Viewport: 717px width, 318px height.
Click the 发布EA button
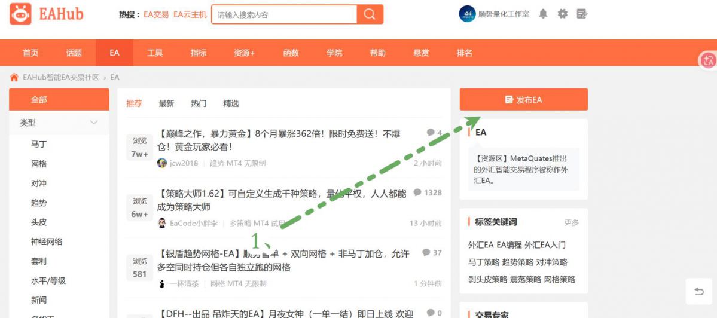(524, 100)
